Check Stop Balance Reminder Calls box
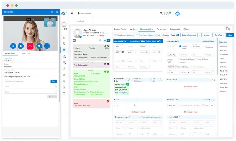Screen dimensions: 236x141 click(137, 35)
